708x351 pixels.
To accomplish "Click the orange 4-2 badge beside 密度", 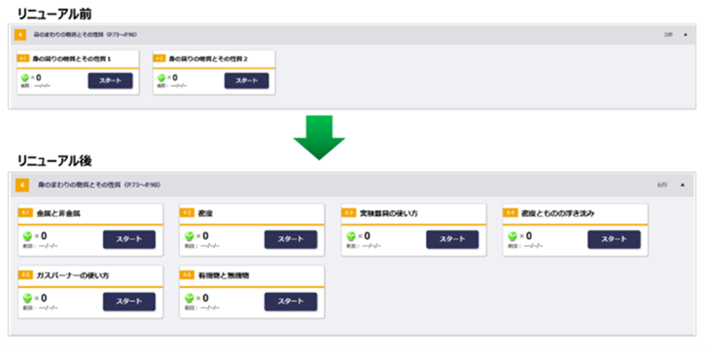I will 187,213.
